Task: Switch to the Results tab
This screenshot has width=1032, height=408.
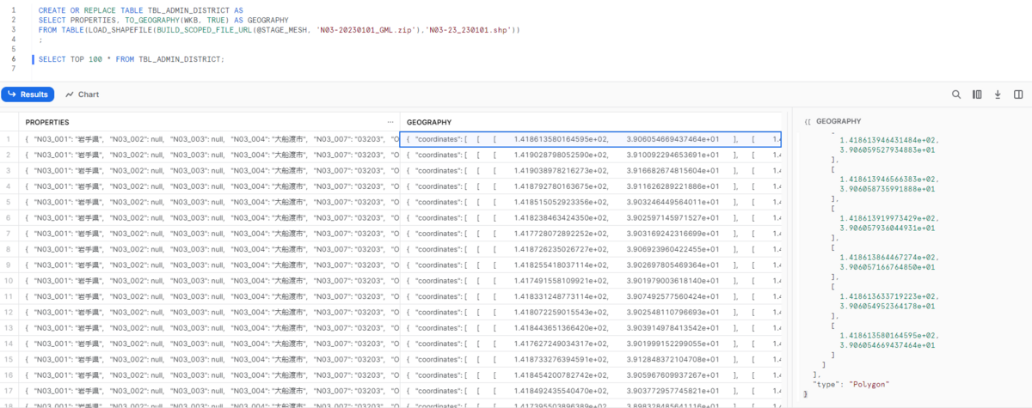Action: coord(28,94)
